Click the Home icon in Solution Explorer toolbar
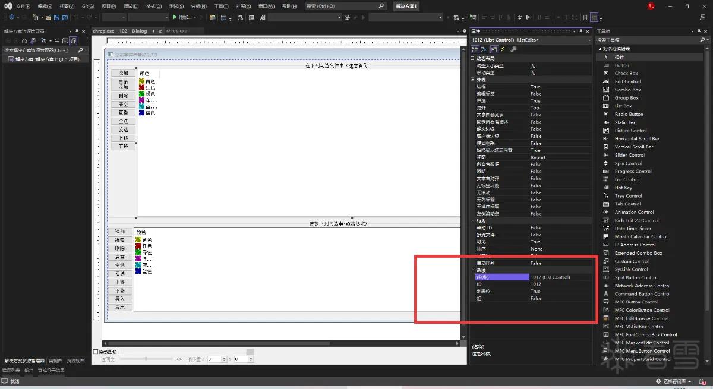The image size is (713, 389). [25, 40]
